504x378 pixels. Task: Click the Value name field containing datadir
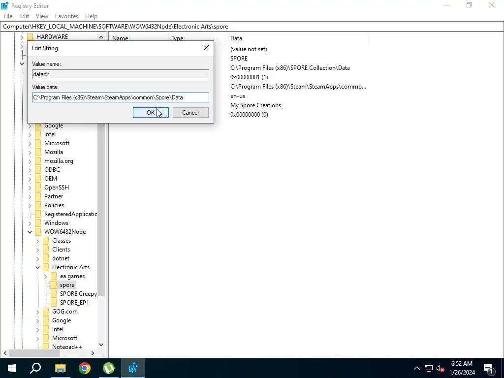pos(121,74)
